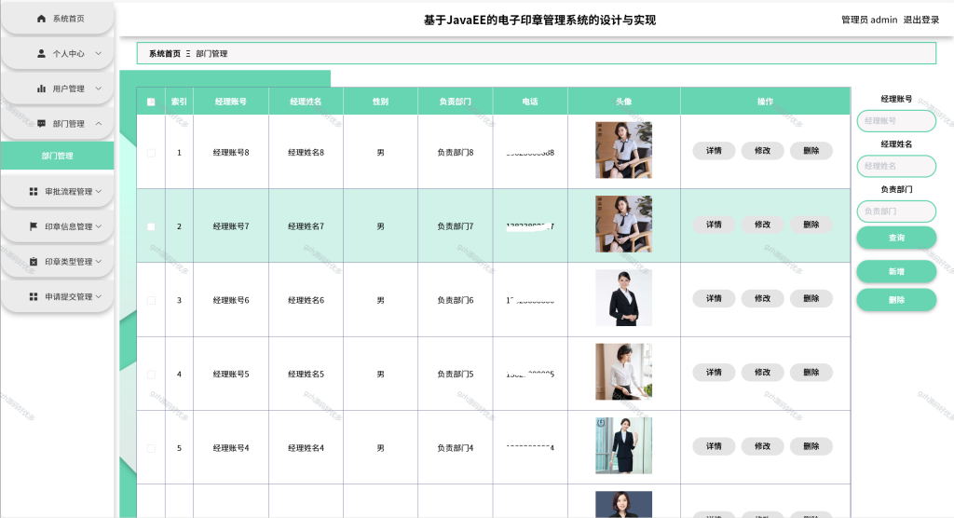954x518 pixels.
Task: Click 删除 for row 经理账号8
Action: coord(811,151)
